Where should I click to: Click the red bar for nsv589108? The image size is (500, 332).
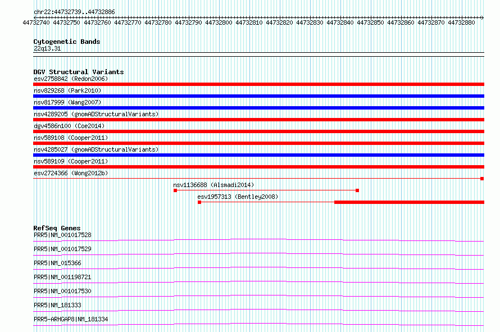pyautogui.click(x=258, y=143)
